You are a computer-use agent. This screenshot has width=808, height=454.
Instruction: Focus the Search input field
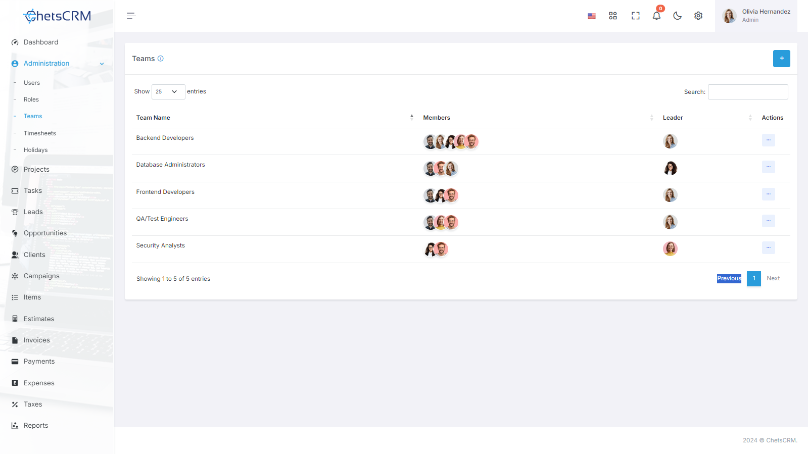[748, 92]
